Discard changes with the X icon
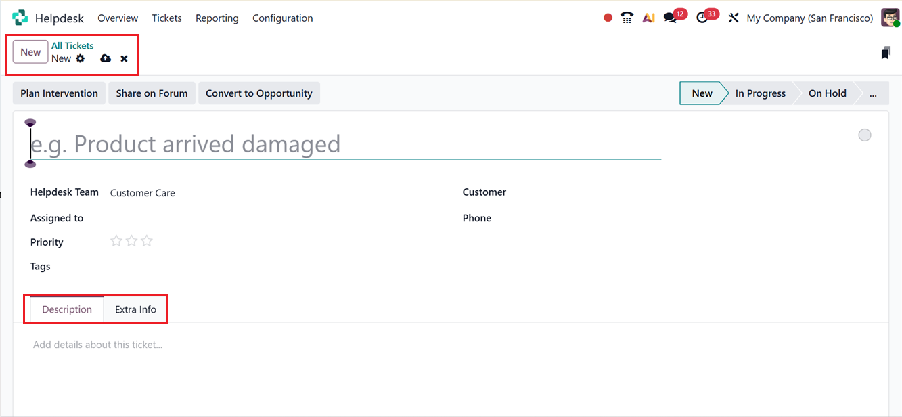Image resolution: width=902 pixels, height=417 pixels. [124, 59]
